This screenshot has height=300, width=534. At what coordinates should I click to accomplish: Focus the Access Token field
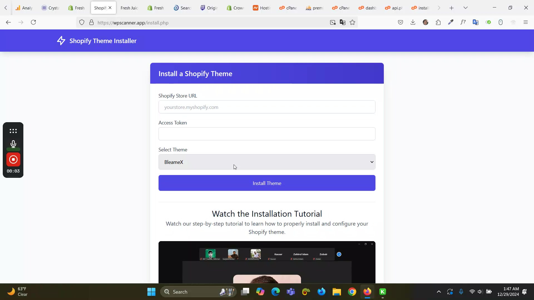(267, 134)
